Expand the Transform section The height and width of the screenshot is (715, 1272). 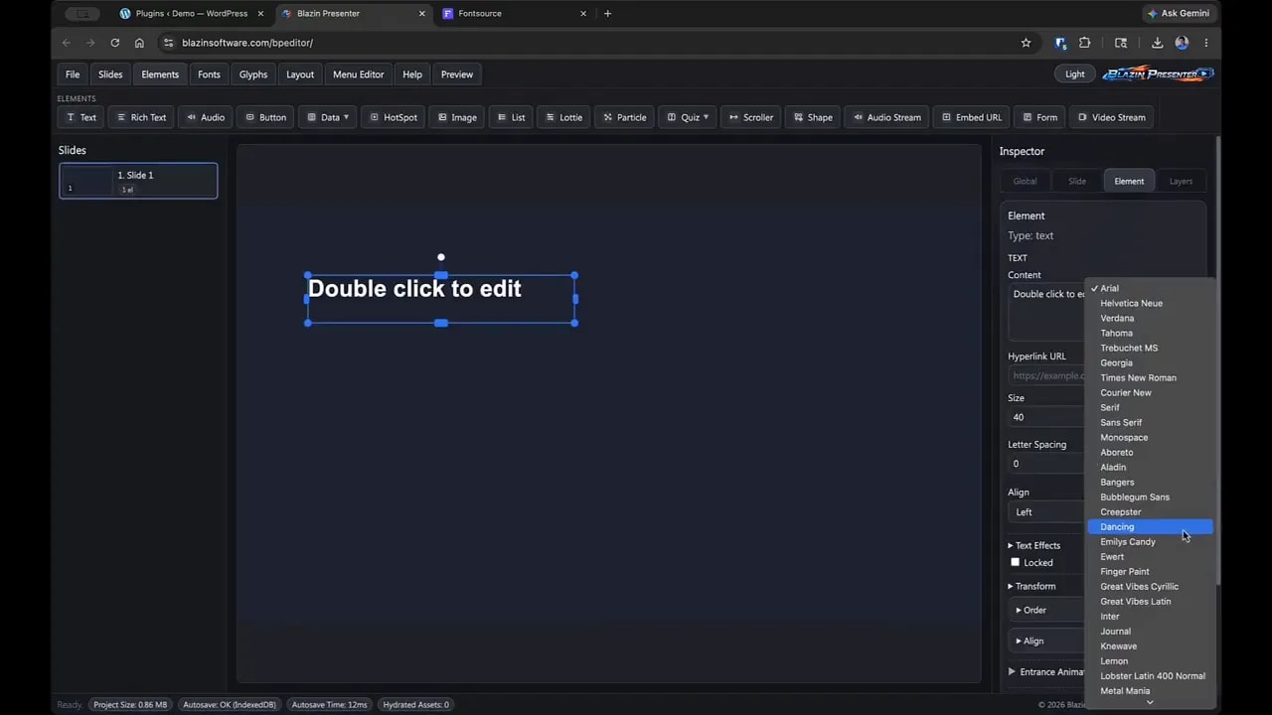(1032, 586)
